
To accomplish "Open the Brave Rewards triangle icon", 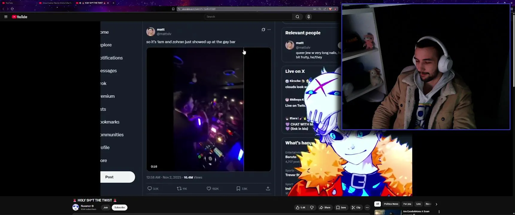I will [x=335, y=9].
